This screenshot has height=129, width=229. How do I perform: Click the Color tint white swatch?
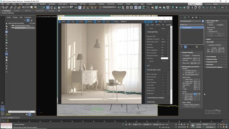point(165,58)
